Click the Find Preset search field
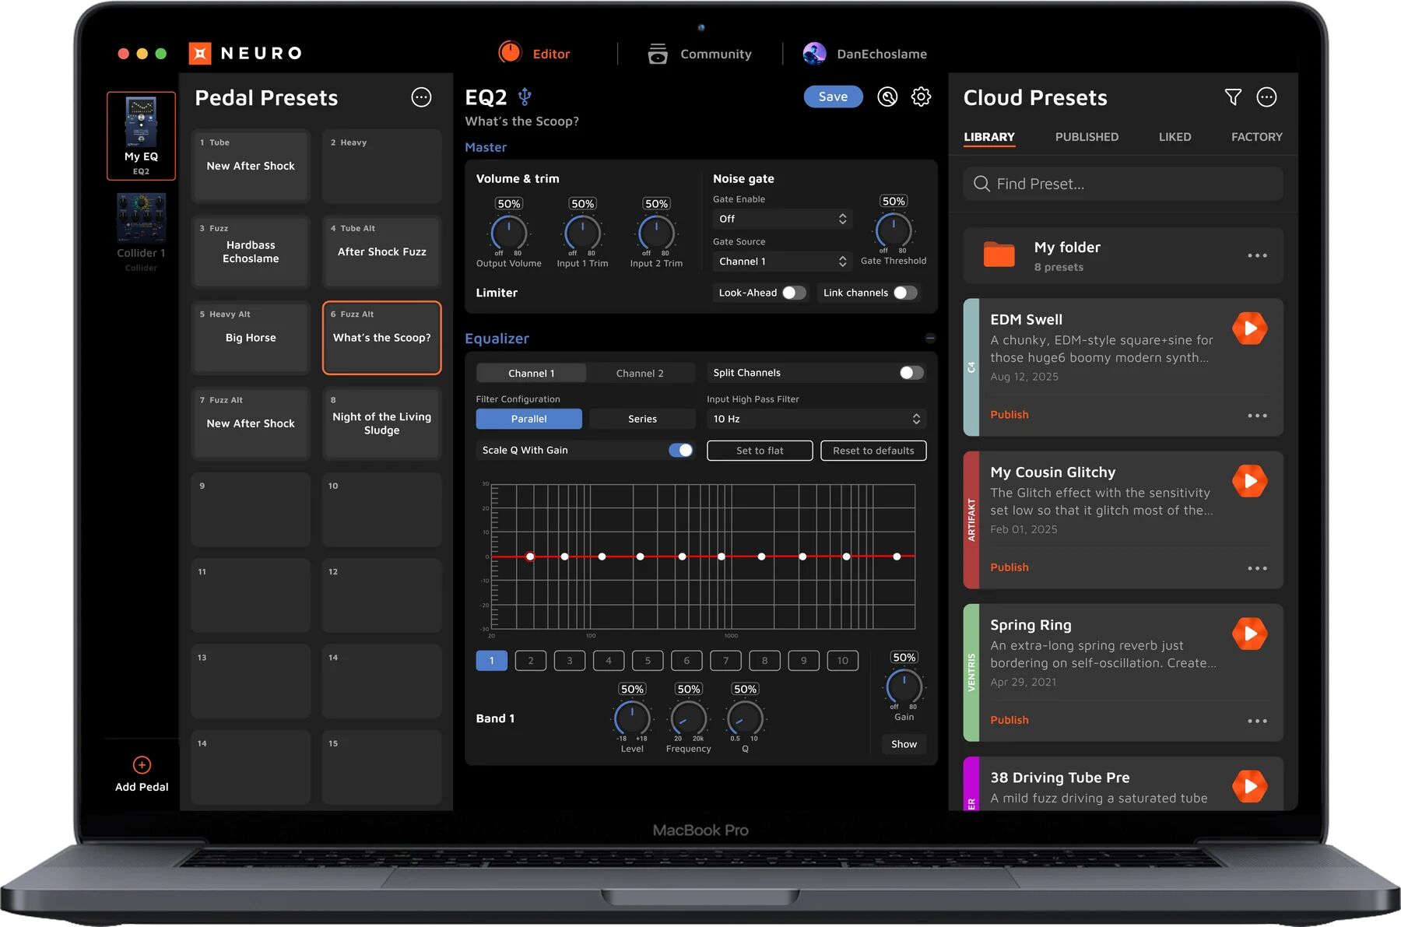This screenshot has width=1401, height=927. tap(1123, 184)
